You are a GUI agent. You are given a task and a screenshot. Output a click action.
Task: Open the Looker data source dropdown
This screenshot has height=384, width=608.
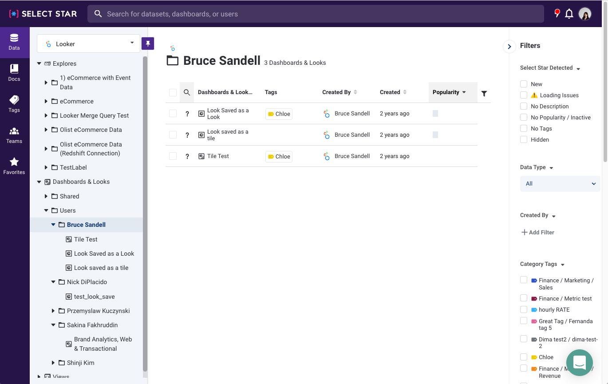(x=89, y=44)
